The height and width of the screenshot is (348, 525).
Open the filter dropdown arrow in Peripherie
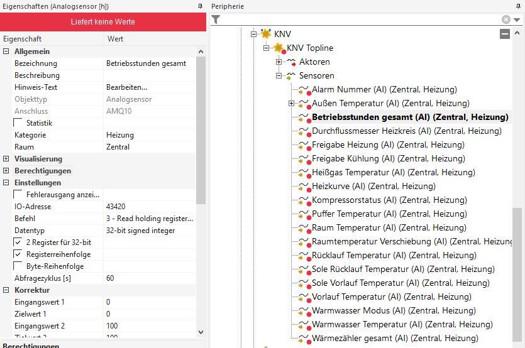coord(517,19)
